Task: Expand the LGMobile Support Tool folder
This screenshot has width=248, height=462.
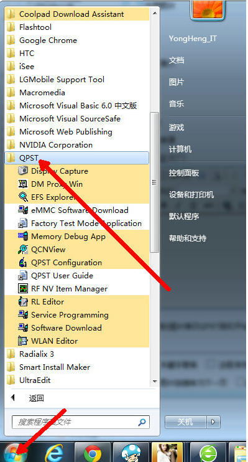Action: [77, 79]
